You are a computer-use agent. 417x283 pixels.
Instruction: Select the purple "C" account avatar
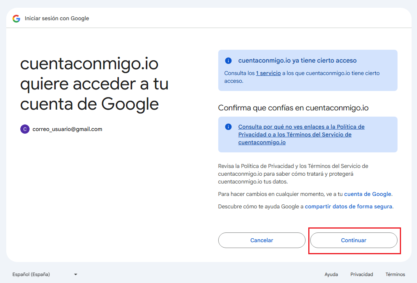tap(25, 129)
